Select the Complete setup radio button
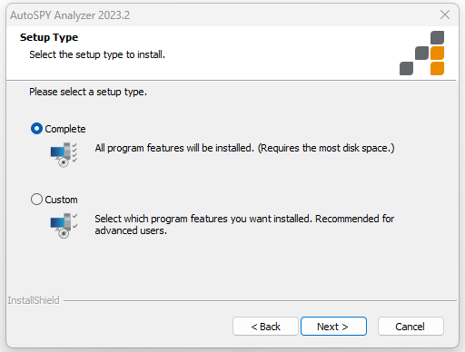The height and width of the screenshot is (352, 465). point(36,129)
